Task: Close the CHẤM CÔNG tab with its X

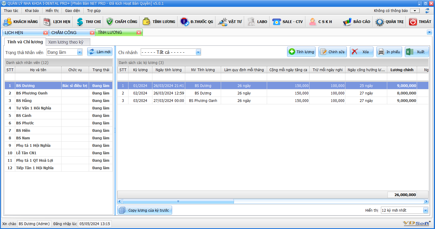Action: pos(92,33)
